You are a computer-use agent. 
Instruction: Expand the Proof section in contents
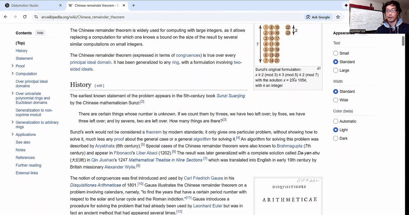pos(13,66)
